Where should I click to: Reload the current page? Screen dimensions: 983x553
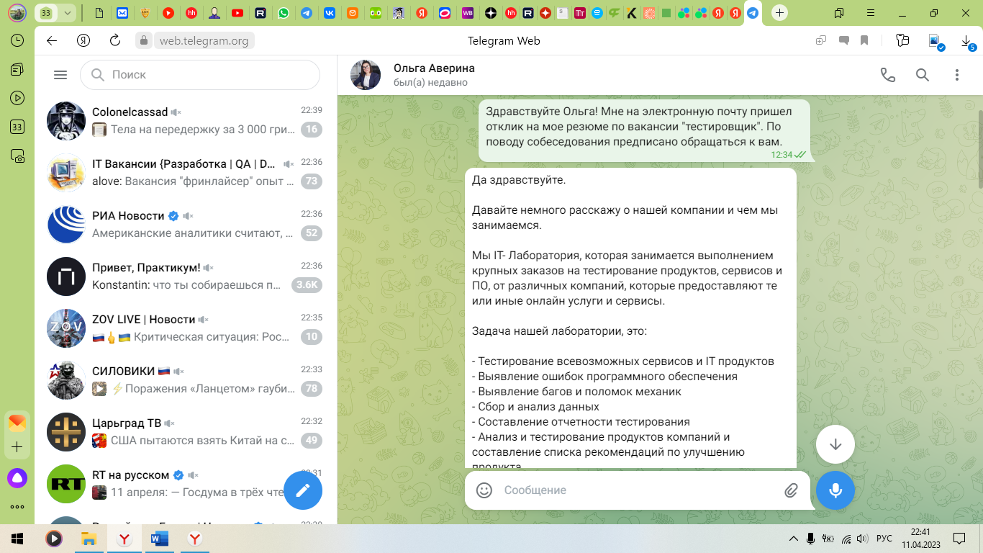tap(114, 40)
